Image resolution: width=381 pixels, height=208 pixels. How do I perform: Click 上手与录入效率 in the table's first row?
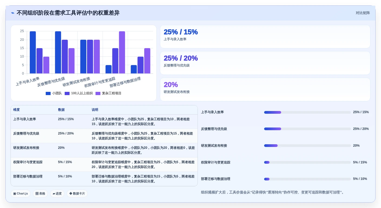click(x=25, y=119)
